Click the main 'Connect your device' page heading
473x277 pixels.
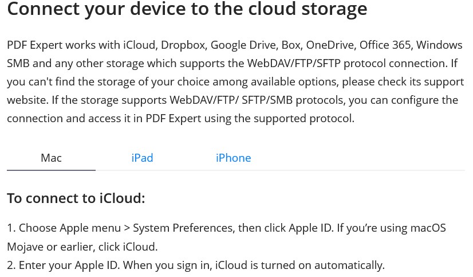coord(187,9)
